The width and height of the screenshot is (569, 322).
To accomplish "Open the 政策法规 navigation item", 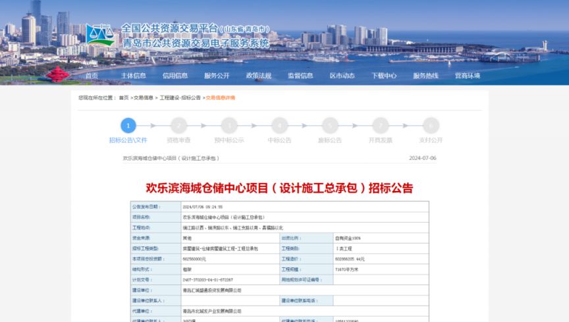I will (259, 76).
